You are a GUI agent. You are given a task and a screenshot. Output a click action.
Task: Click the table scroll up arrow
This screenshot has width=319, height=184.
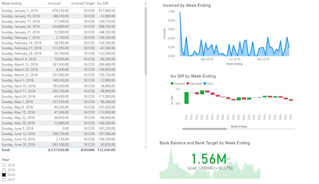(x=146, y=4)
